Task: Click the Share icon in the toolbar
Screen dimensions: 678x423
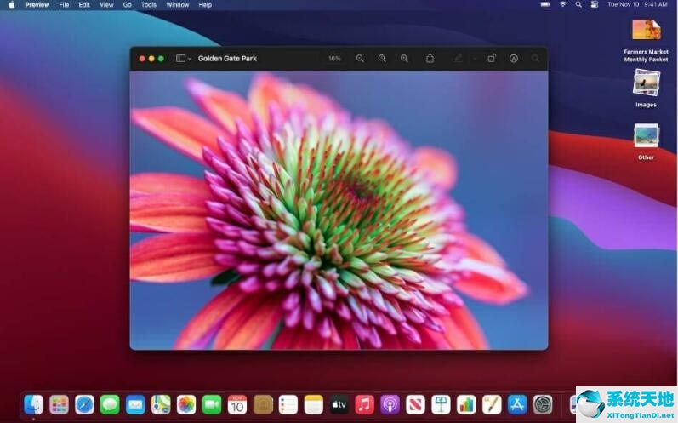Action: click(x=430, y=59)
